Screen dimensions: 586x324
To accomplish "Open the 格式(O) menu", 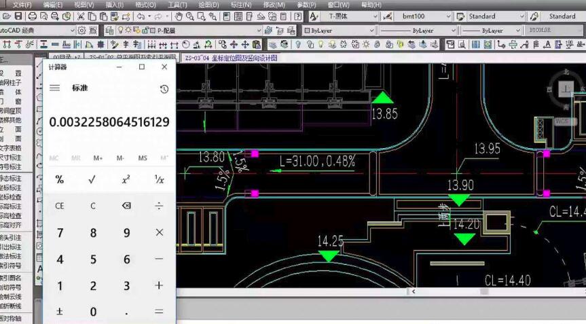I will (x=145, y=5).
